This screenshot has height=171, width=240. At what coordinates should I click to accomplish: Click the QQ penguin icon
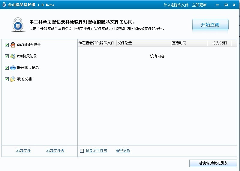(x=13, y=45)
